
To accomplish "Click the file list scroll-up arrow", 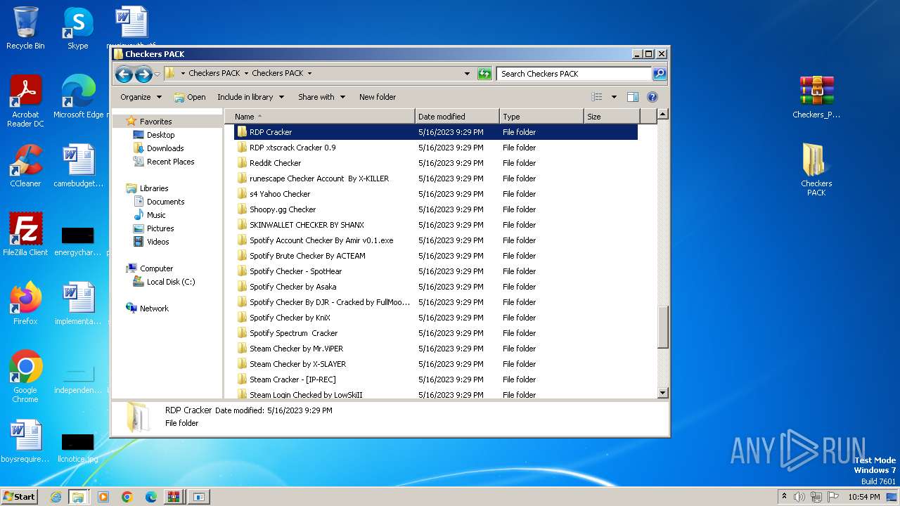I will click(x=662, y=114).
